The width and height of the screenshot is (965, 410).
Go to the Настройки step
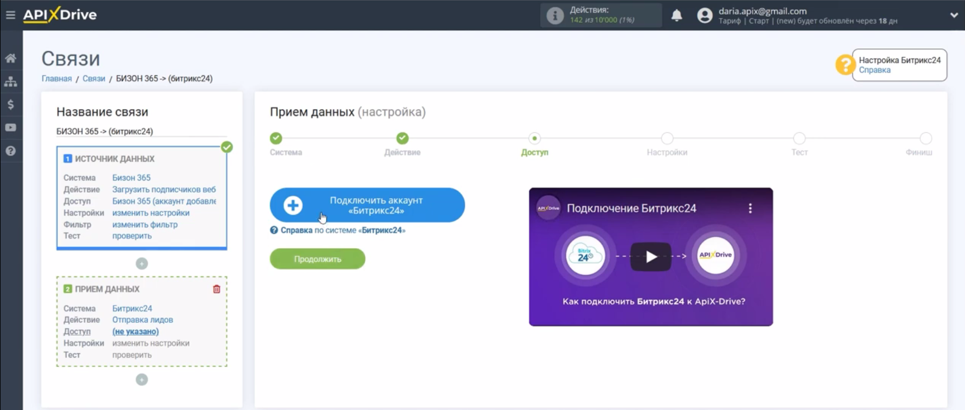click(x=667, y=138)
